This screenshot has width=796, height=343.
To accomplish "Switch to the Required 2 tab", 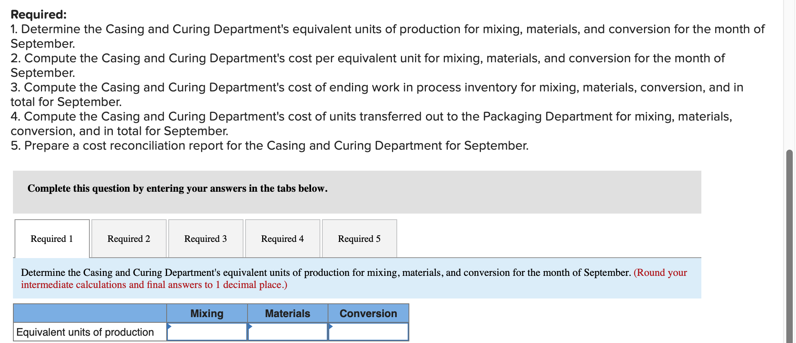I will tap(129, 239).
